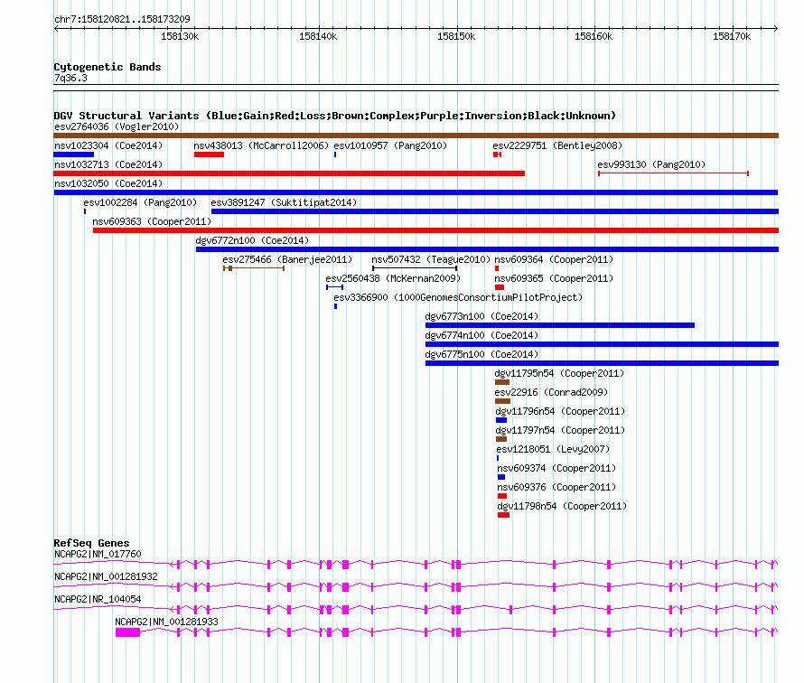804x683 pixels.
Task: Open the esv1218051 (Levy2007) label
Action: click(553, 449)
